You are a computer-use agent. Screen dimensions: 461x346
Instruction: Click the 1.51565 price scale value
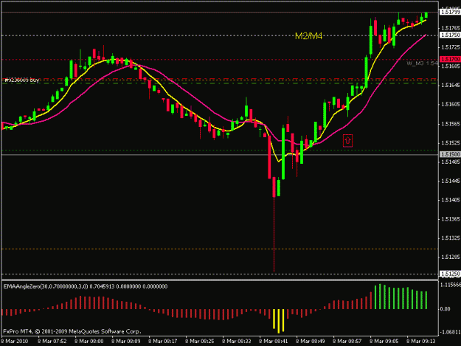tap(451, 124)
